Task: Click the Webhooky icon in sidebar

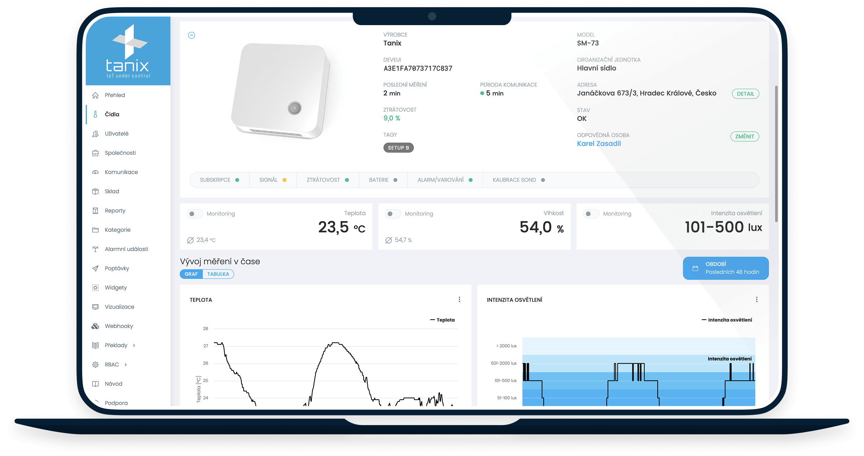Action: point(95,326)
